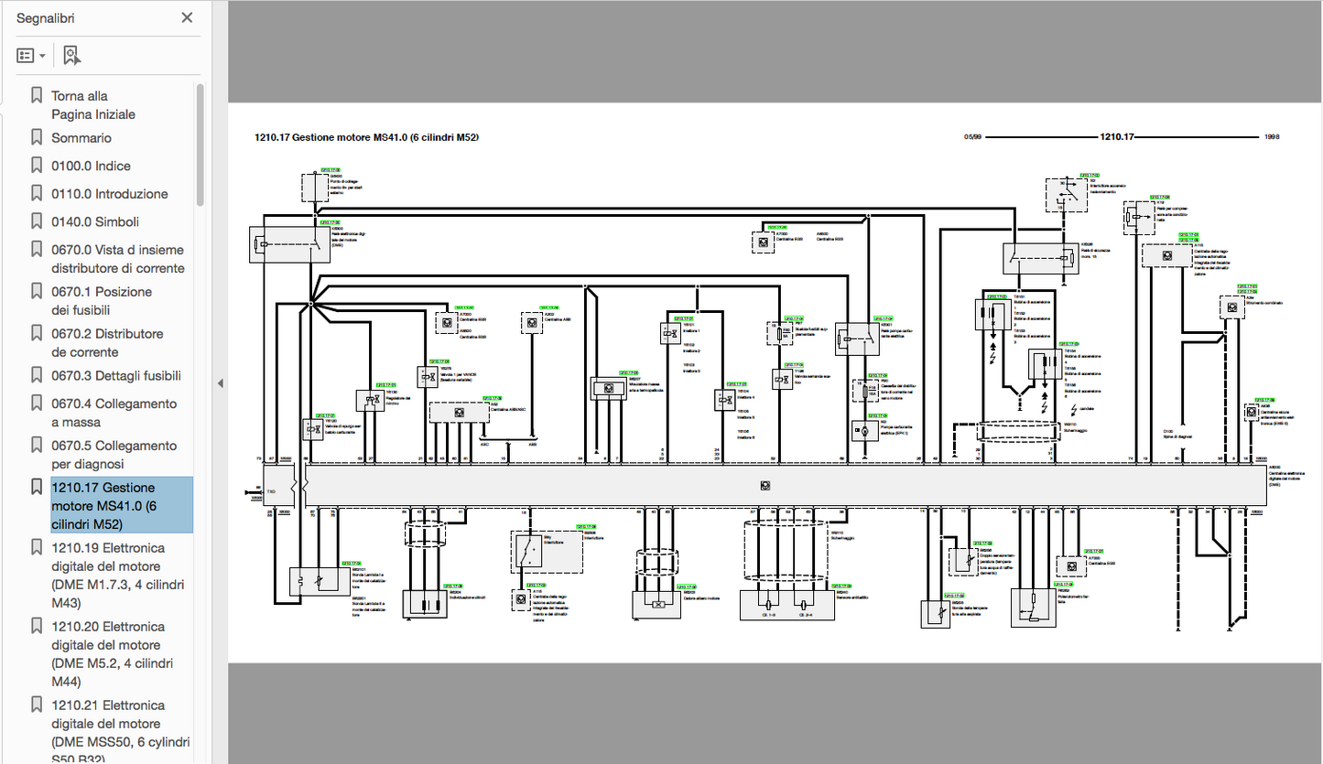Jump to 0670.4 Collegamento a massa

(114, 413)
